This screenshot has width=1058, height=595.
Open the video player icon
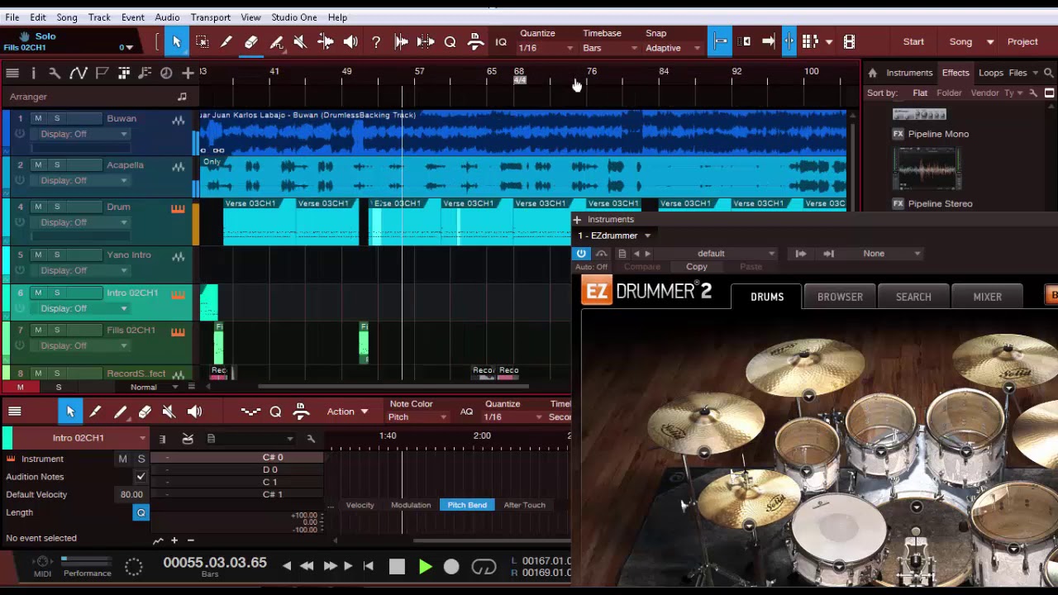click(x=849, y=41)
